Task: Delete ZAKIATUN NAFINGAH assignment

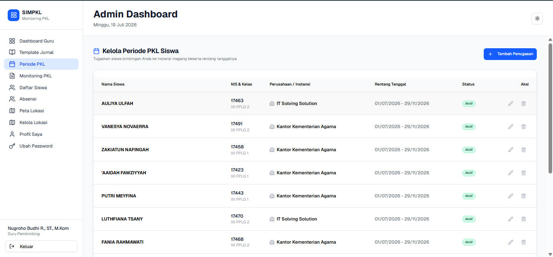Action: click(x=523, y=150)
